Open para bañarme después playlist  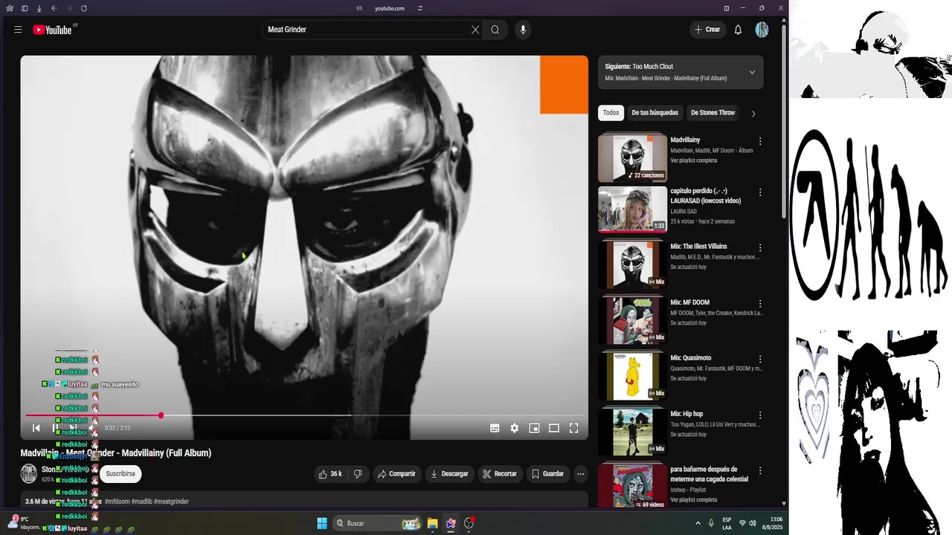click(632, 486)
